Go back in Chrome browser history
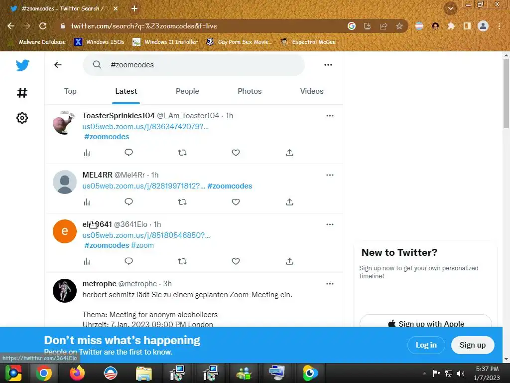Viewport: 510px width, 383px height. (11, 26)
